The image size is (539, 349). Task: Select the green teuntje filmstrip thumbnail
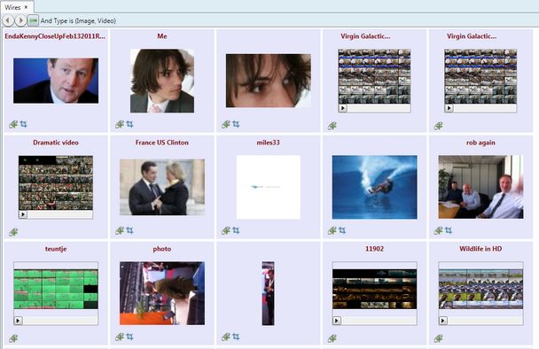coord(56,290)
